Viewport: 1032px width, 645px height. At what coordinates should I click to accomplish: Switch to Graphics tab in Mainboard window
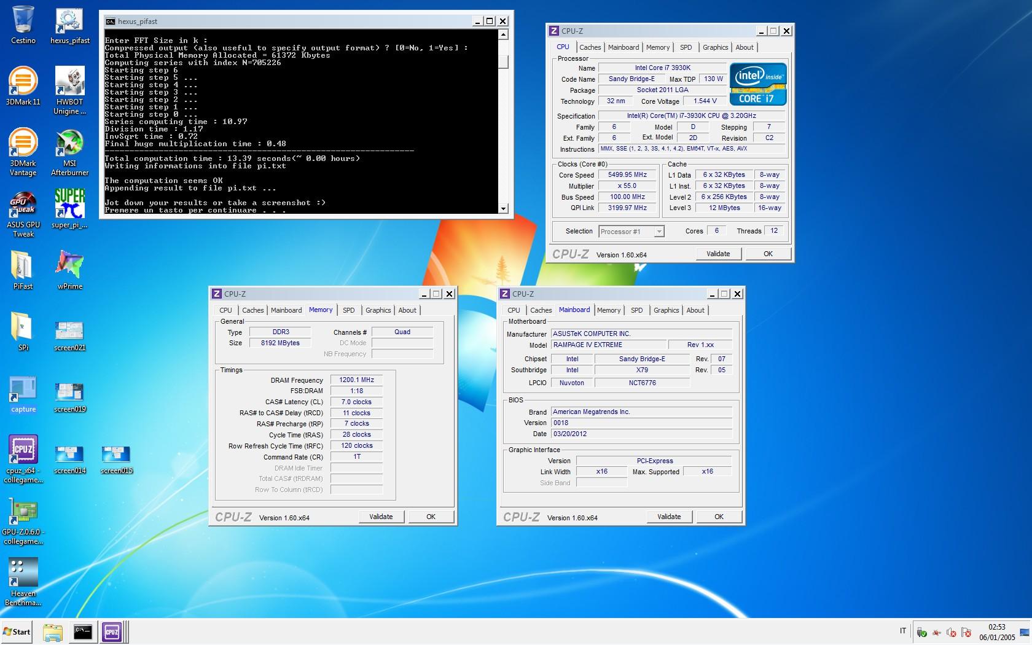666,310
